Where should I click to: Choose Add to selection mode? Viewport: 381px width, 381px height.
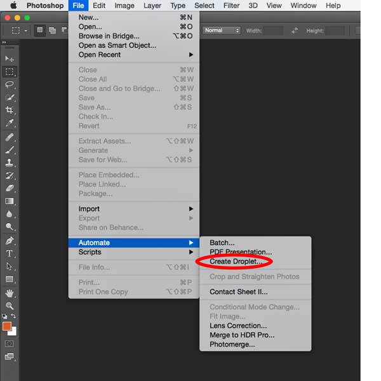(x=52, y=30)
